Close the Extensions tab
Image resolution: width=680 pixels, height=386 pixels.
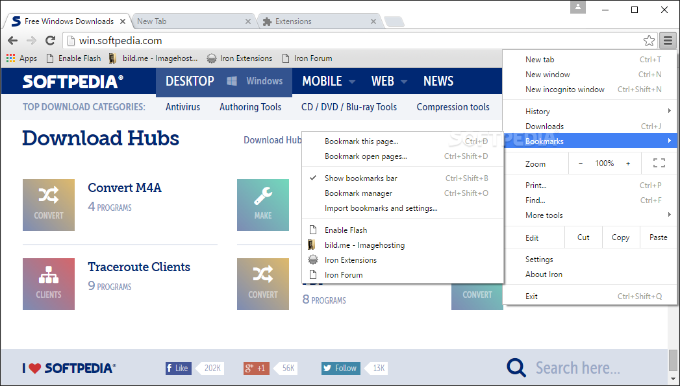pyautogui.click(x=373, y=21)
